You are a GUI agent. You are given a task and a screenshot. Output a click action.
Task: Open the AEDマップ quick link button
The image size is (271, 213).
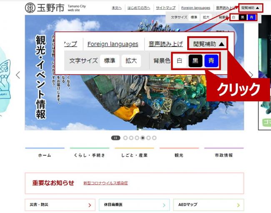(x=208, y=205)
